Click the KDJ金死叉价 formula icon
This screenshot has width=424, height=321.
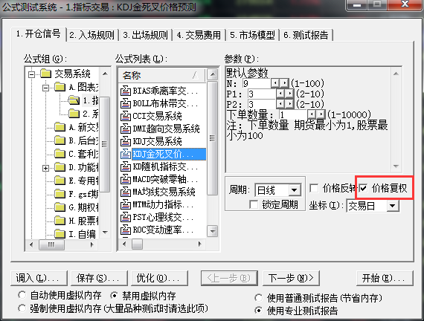click(126, 154)
